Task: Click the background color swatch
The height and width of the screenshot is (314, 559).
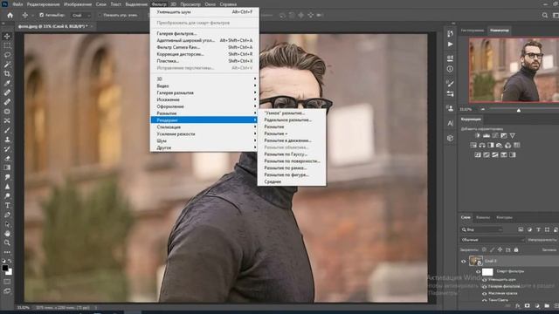Action: (x=10, y=272)
